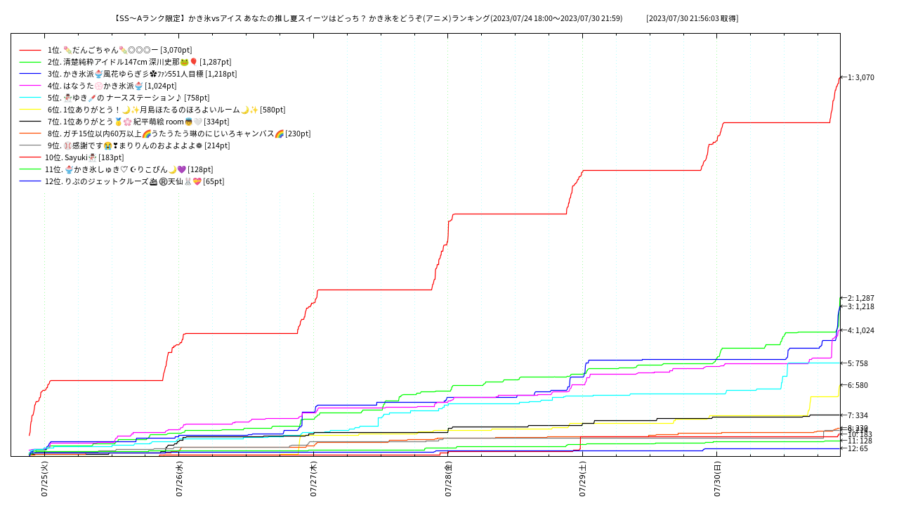Image resolution: width=899 pixels, height=506 pixels.
Task: Click the timestamp '2023/07/30 21:56:03 取得'
Action: click(x=693, y=18)
